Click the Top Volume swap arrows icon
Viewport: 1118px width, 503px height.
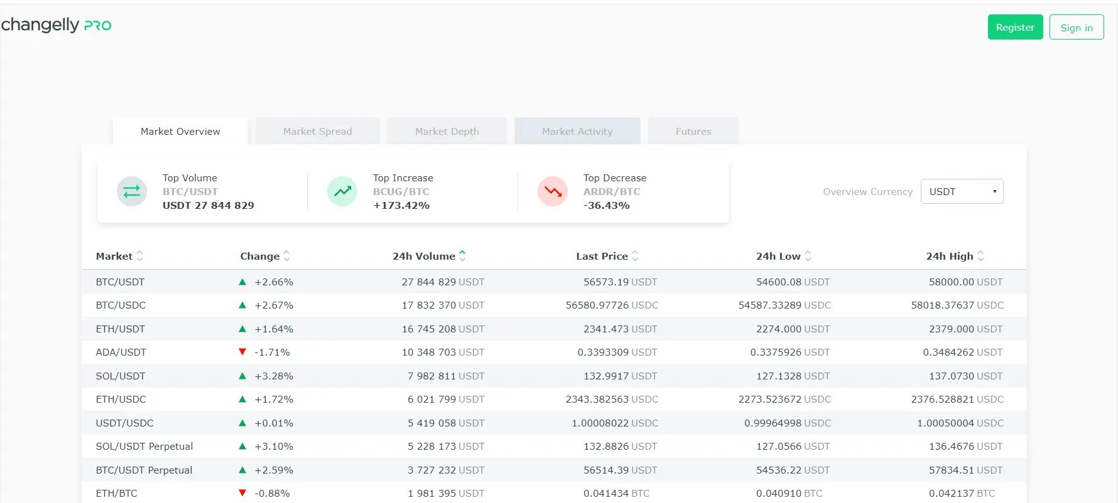tap(132, 191)
